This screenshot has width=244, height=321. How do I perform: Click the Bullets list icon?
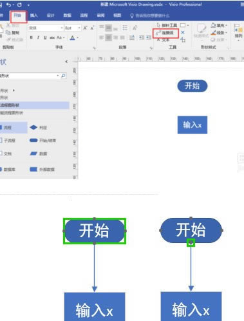[x=125, y=28]
